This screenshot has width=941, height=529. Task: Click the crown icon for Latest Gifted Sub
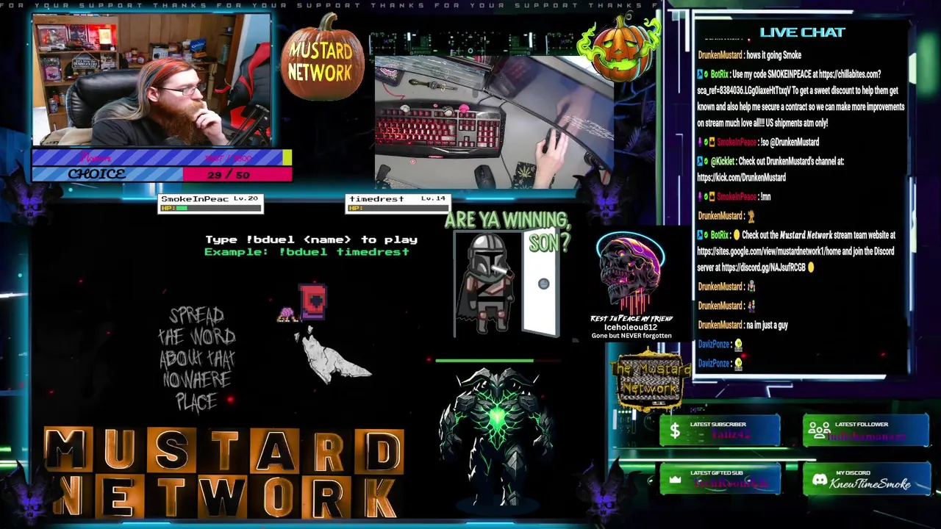point(675,480)
